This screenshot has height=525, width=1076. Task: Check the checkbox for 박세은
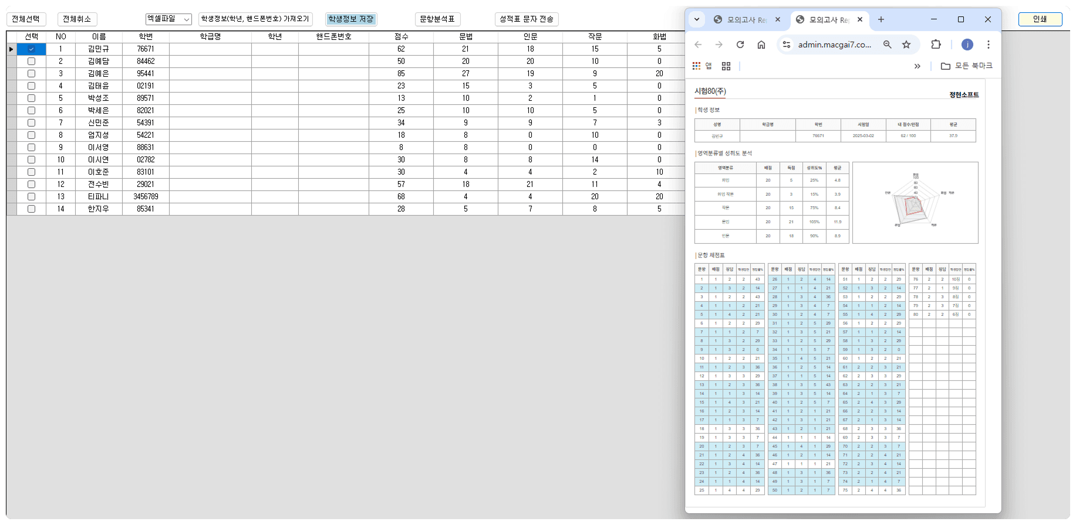(x=31, y=111)
